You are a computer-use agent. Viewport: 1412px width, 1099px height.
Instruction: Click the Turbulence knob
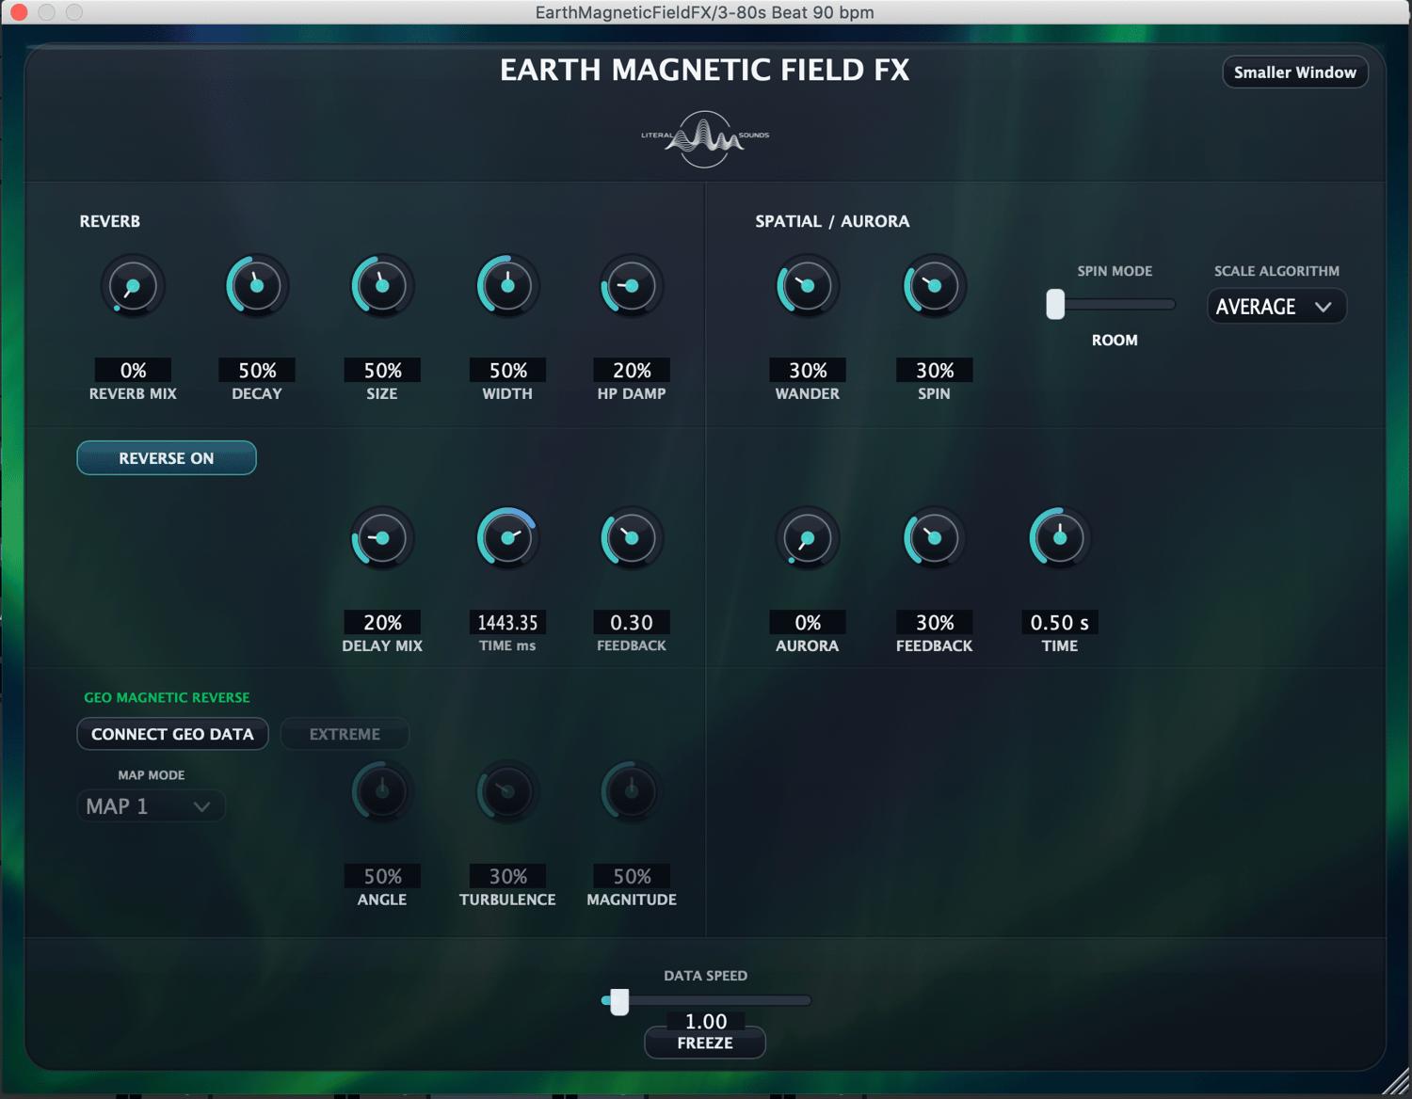coord(507,791)
